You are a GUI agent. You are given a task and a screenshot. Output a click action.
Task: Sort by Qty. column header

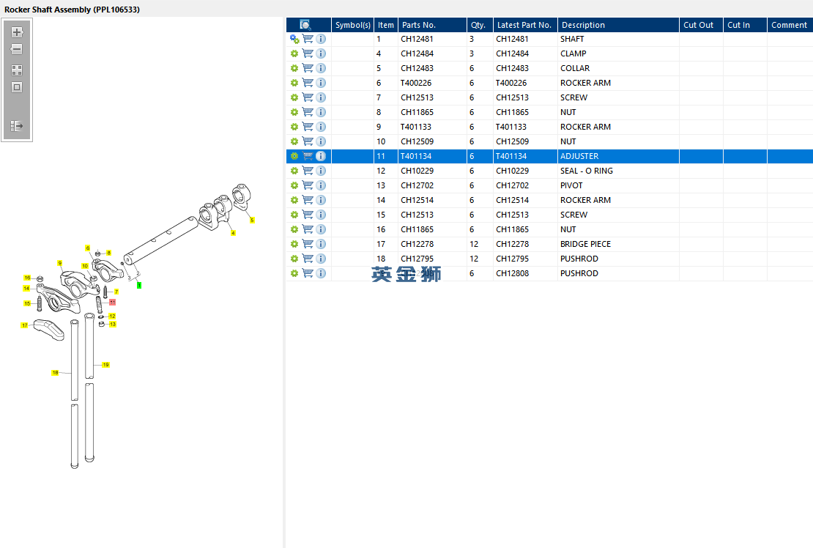pos(480,25)
